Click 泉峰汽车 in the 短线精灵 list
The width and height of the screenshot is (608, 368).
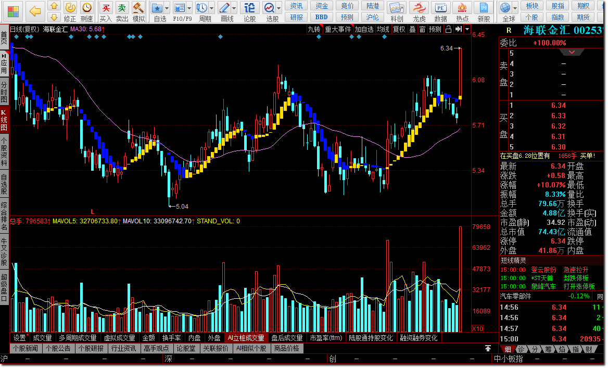pos(543,287)
